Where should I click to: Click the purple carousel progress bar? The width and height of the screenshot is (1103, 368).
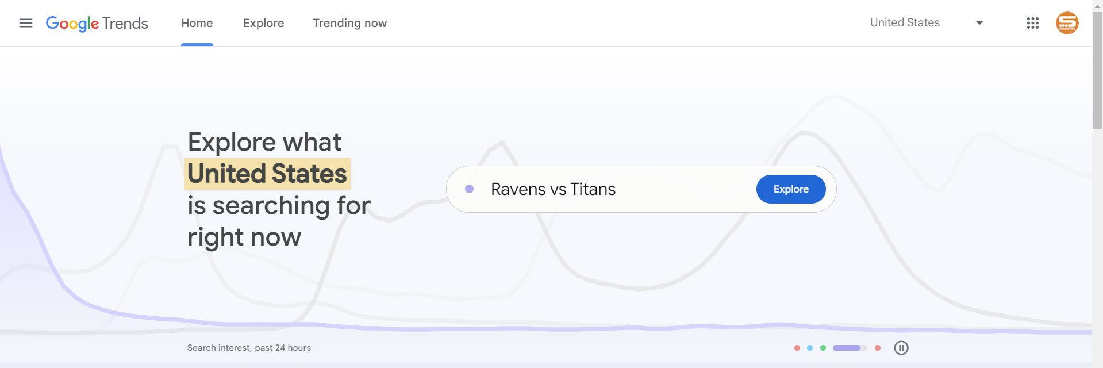[850, 348]
